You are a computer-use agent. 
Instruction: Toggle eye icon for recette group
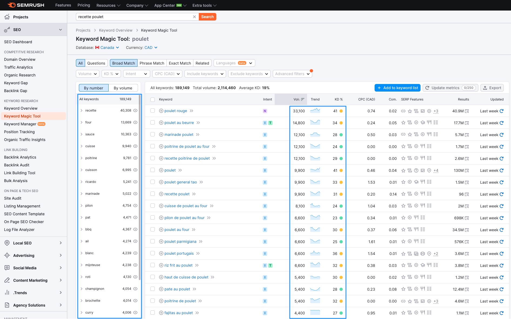(136, 110)
